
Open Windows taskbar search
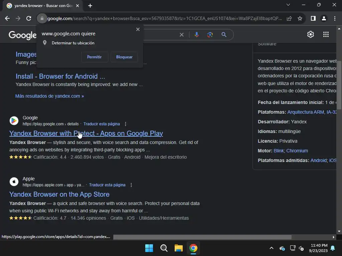(x=164, y=248)
